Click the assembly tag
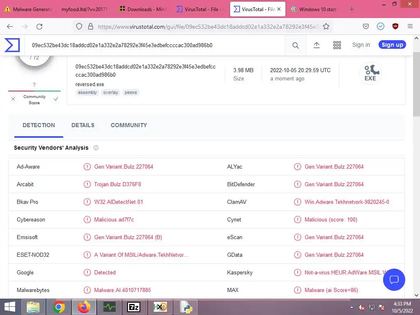 (87, 92)
